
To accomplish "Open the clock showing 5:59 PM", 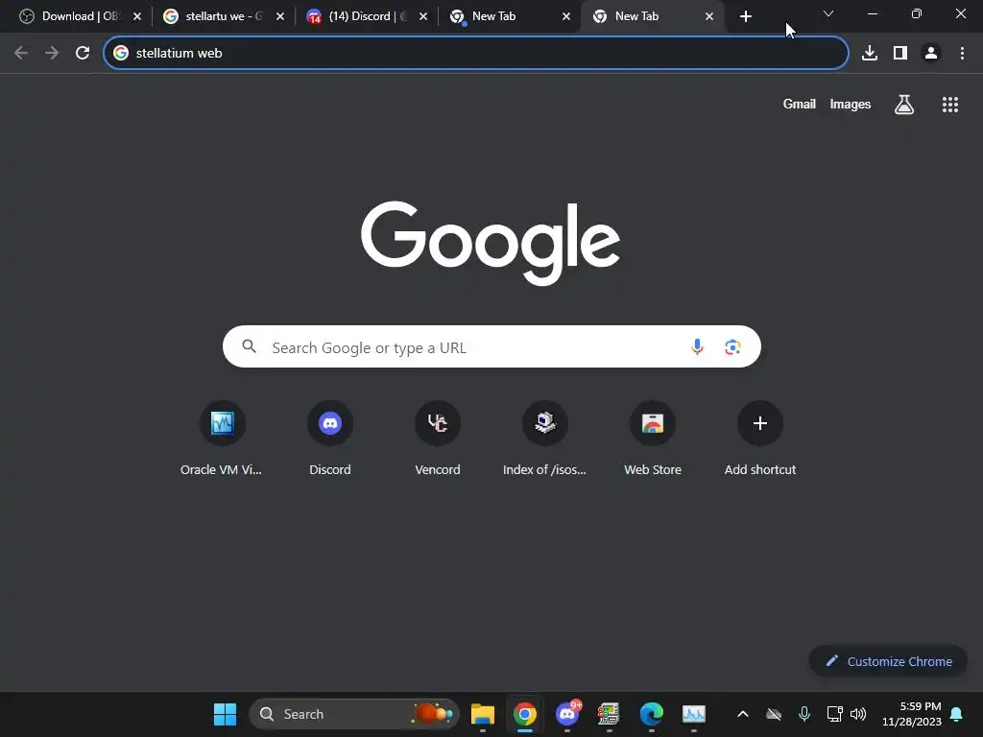I will [912, 714].
